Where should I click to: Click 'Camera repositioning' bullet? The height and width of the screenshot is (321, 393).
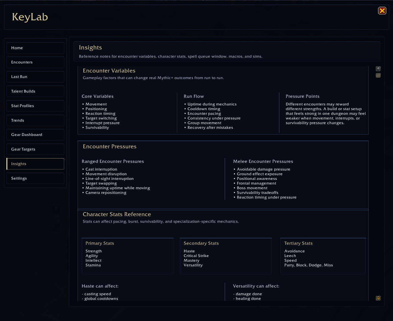click(x=106, y=192)
